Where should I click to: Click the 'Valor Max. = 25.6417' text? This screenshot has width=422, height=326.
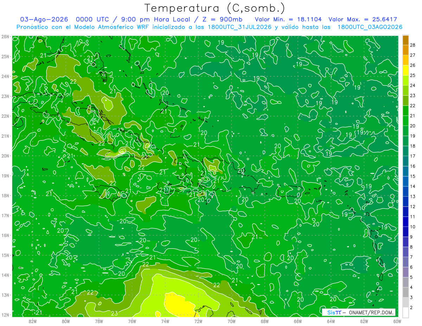point(363,19)
